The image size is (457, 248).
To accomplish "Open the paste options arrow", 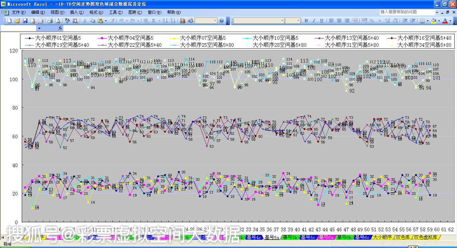I will click(x=106, y=20).
